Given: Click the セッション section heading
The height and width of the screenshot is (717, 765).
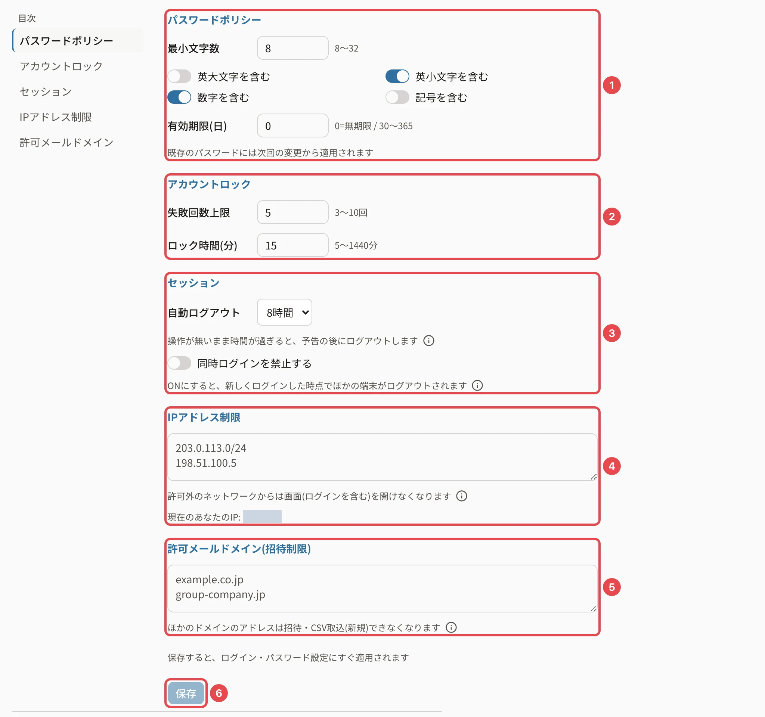Looking at the screenshot, I should coord(193,283).
